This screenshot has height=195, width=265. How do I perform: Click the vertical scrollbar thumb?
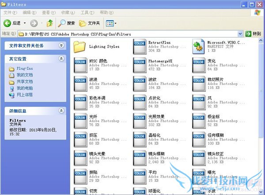tap(261, 91)
